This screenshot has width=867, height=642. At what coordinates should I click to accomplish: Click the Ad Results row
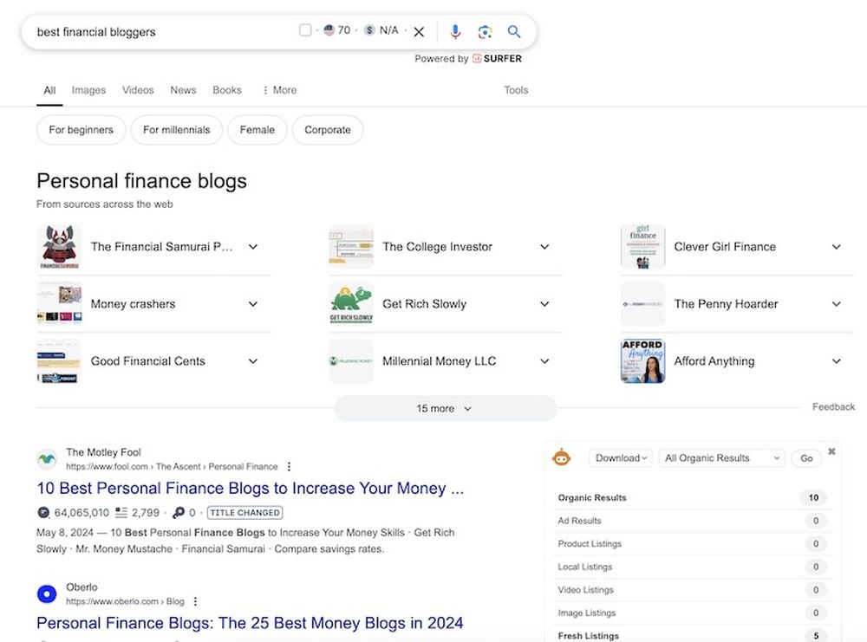point(692,521)
